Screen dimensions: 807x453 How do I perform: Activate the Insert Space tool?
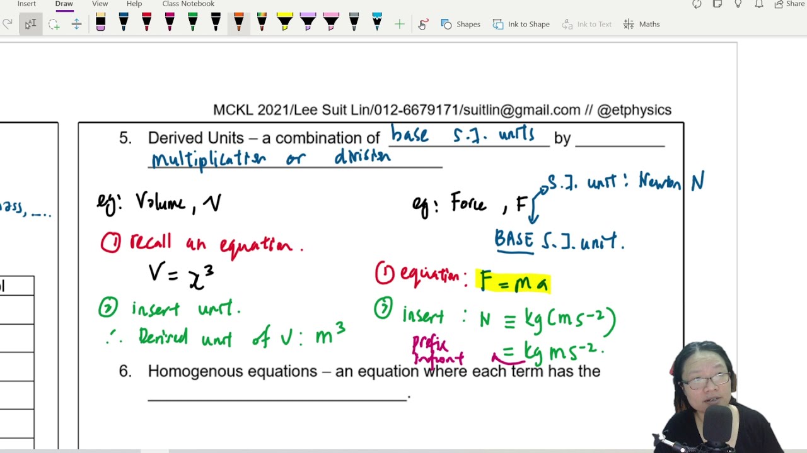[76, 24]
